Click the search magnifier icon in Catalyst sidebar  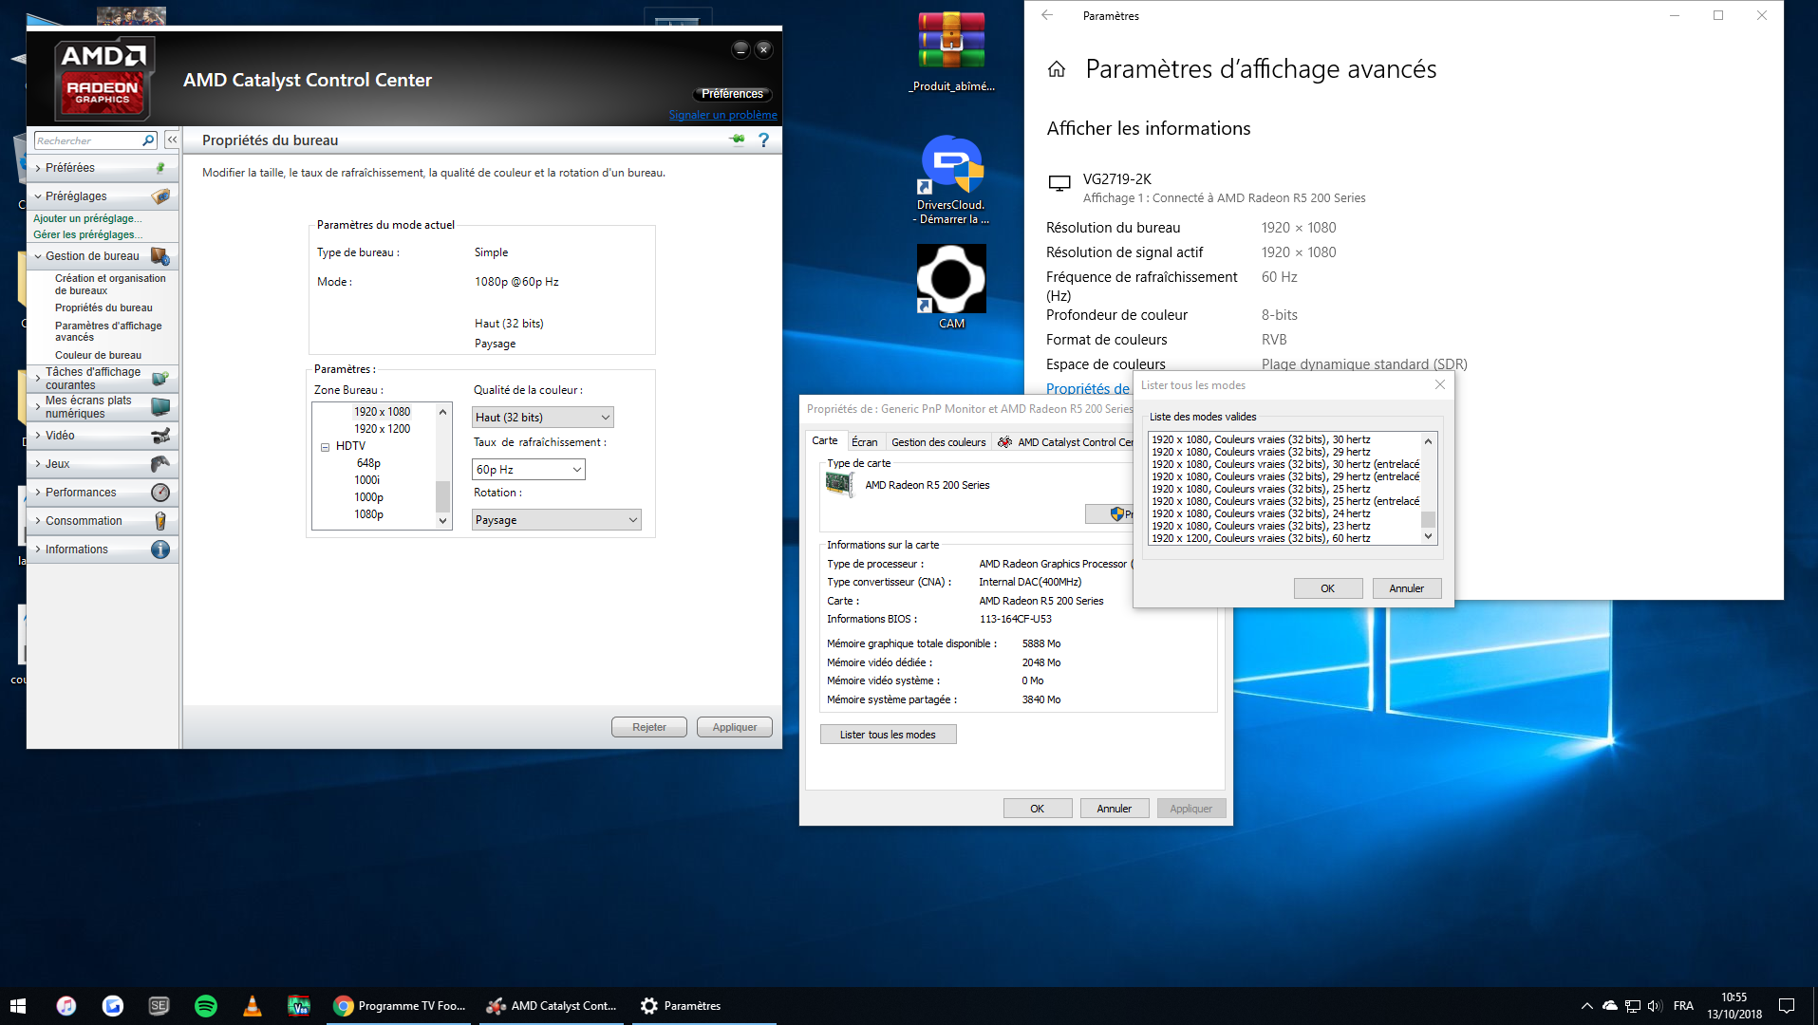148,140
